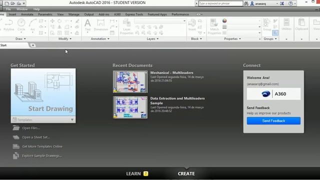Expand the Annotation panel
Viewport: 320px width, 180px height.
[x=100, y=39]
